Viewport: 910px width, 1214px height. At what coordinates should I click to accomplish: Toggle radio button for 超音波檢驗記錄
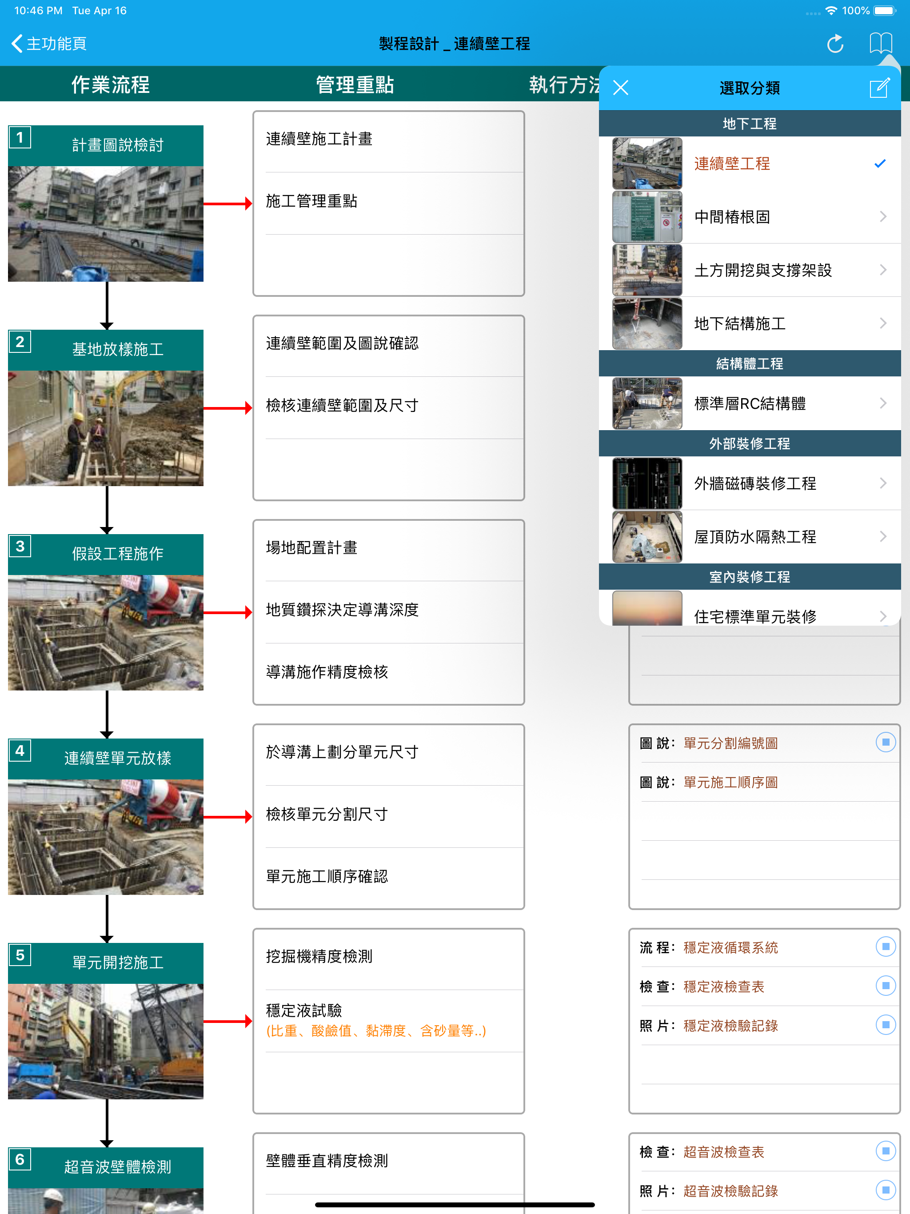click(885, 1190)
